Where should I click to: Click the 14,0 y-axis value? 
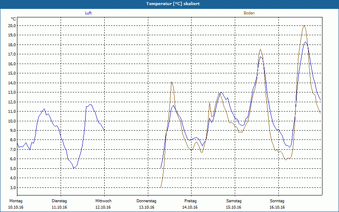click(x=12, y=83)
